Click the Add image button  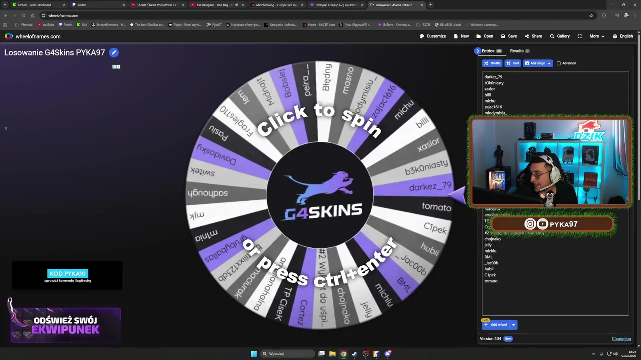pyautogui.click(x=534, y=63)
